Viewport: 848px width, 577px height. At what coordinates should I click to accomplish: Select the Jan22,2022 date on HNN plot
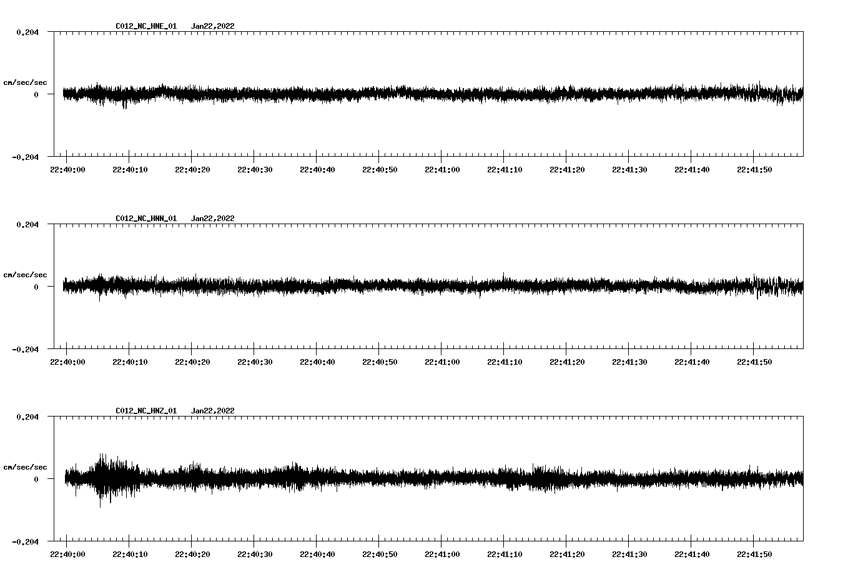213,219
